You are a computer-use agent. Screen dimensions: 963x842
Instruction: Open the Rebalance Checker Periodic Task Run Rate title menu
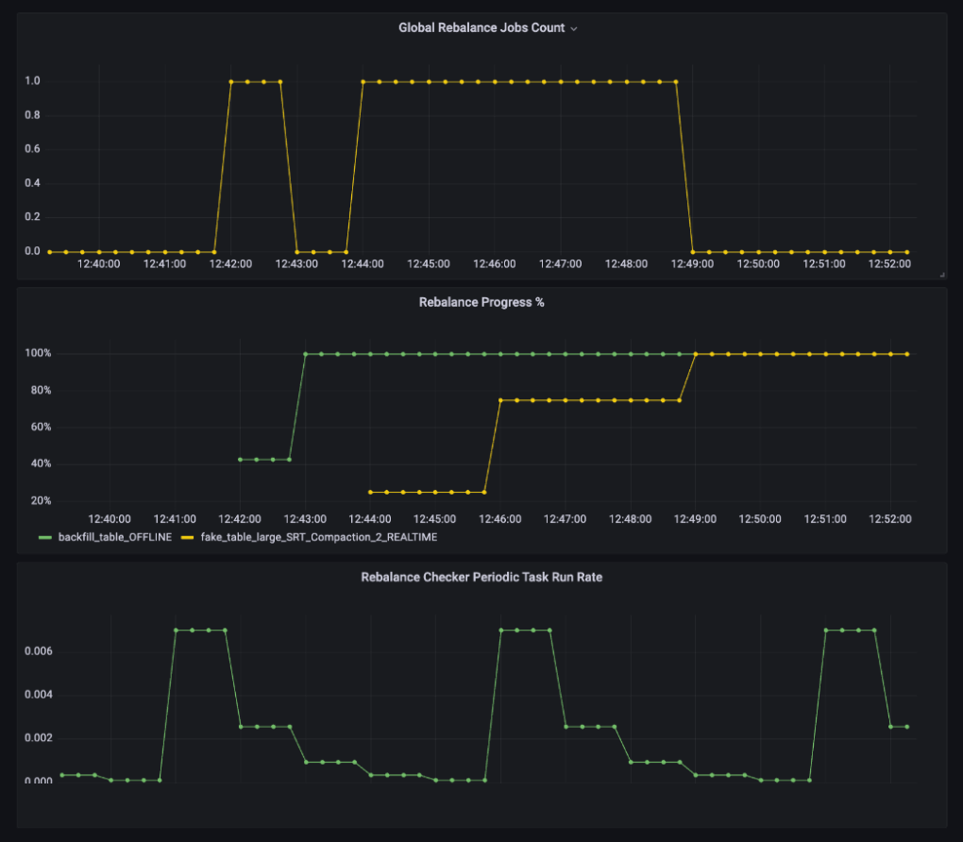coord(481,577)
